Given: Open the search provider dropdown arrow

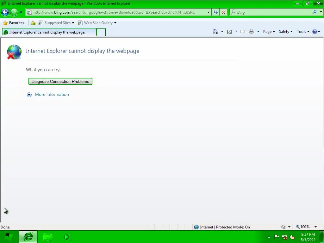Looking at the screenshot, I should pyautogui.click(x=321, y=12).
